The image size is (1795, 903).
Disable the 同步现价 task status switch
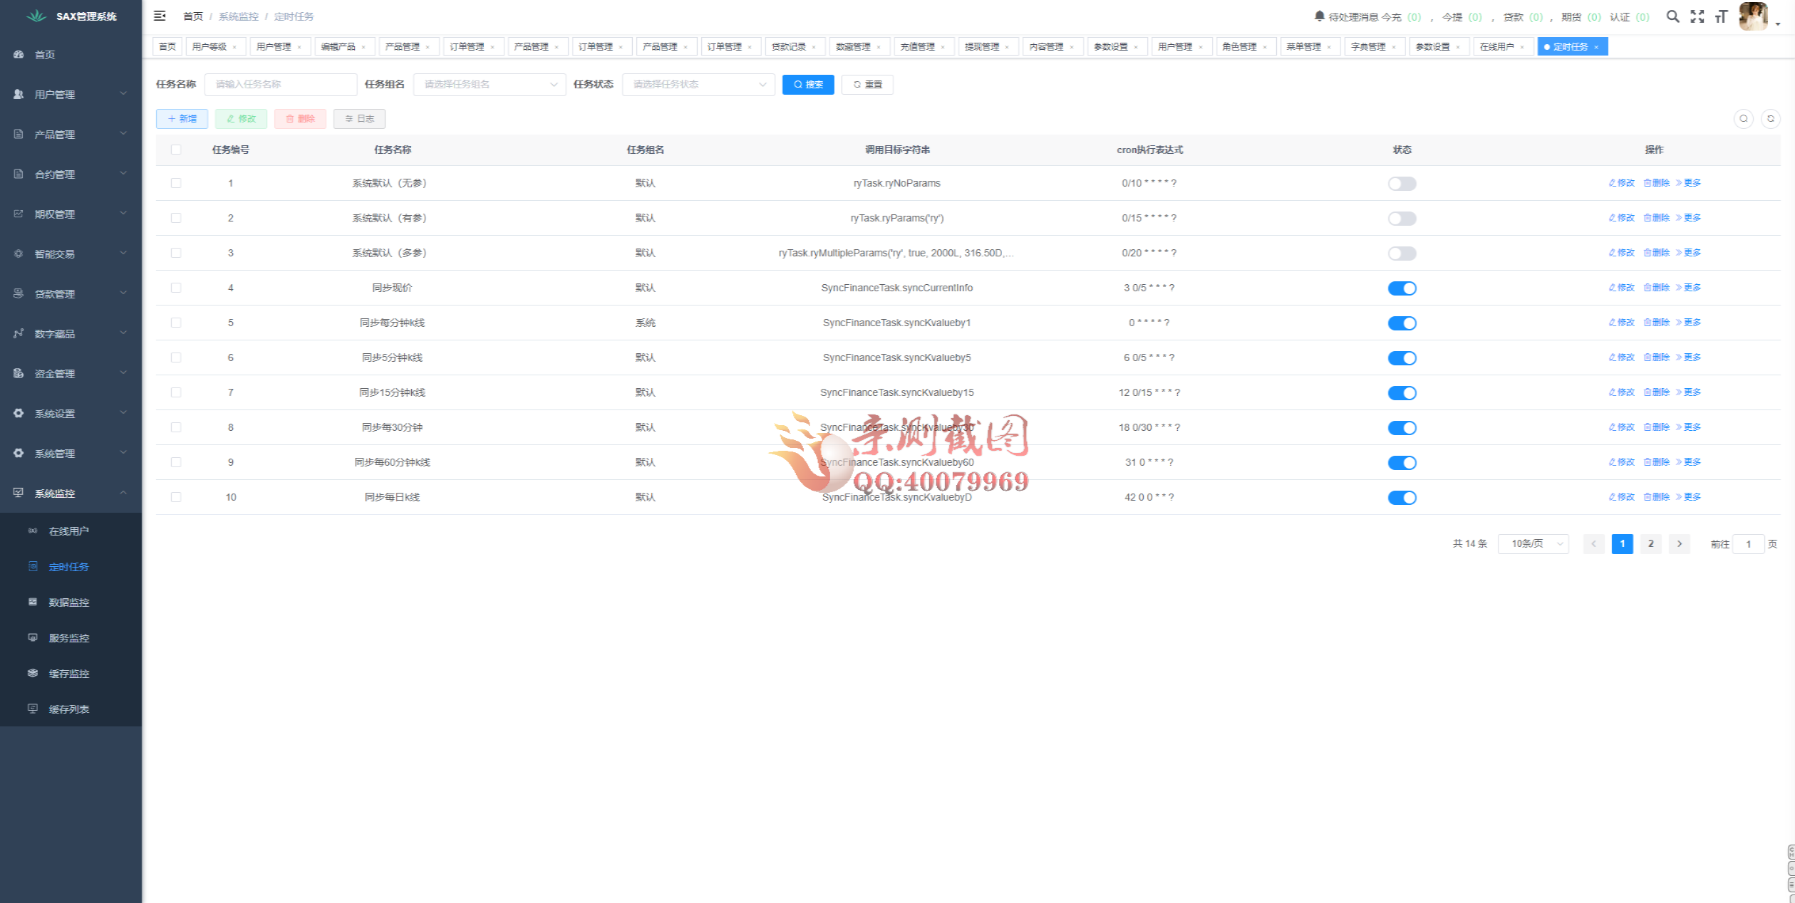1402,288
